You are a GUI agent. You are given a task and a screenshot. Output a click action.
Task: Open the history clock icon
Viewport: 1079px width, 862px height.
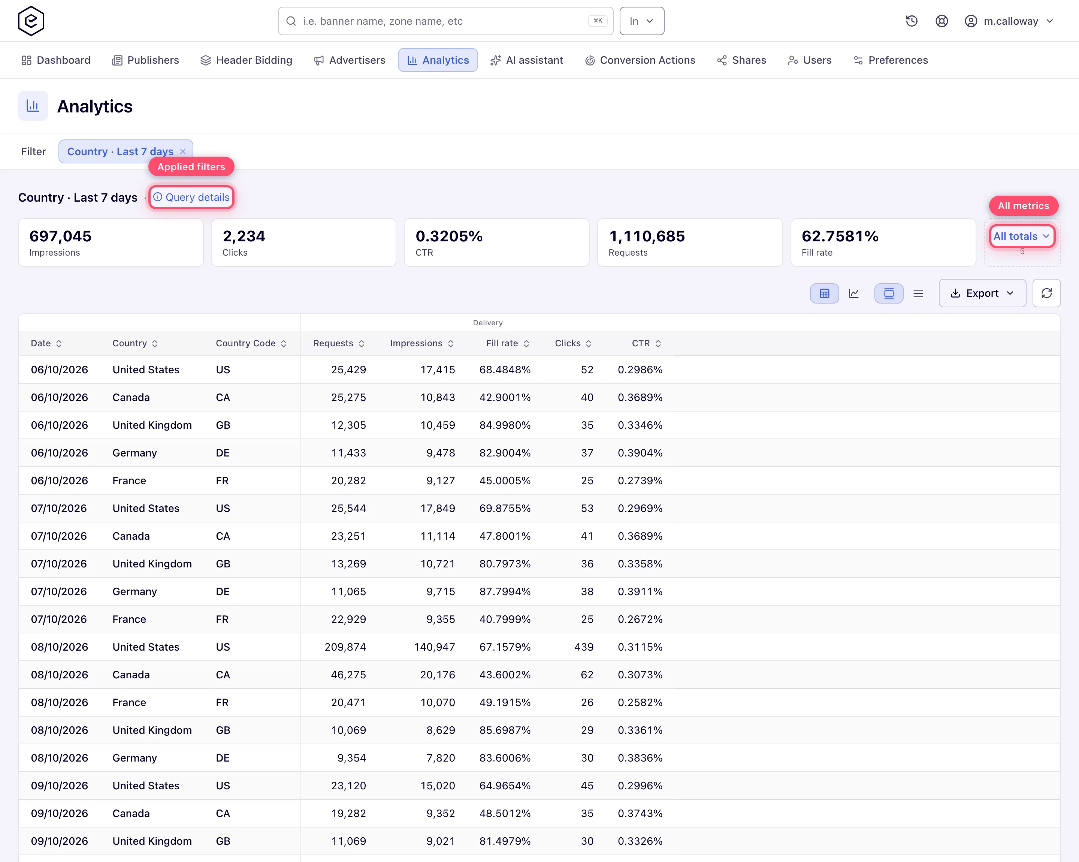[912, 21]
